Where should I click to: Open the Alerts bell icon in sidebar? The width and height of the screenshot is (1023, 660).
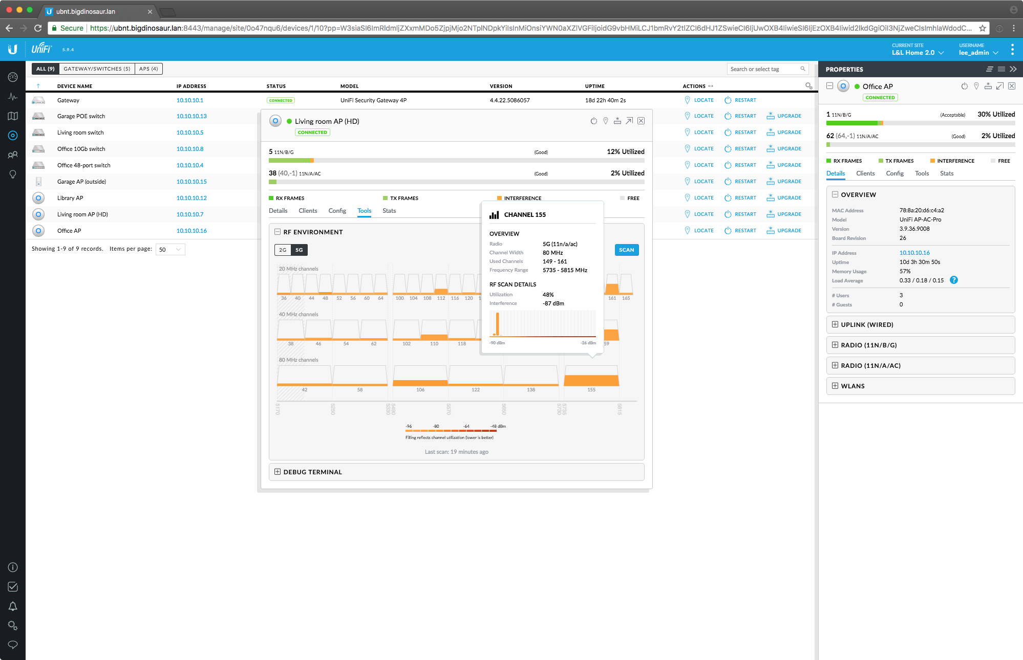[x=13, y=606]
